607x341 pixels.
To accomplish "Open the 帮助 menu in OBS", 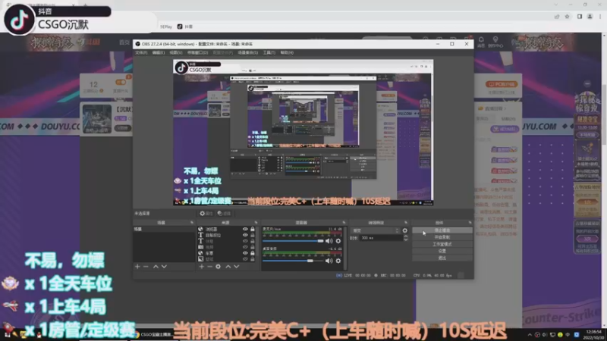I will [287, 52].
